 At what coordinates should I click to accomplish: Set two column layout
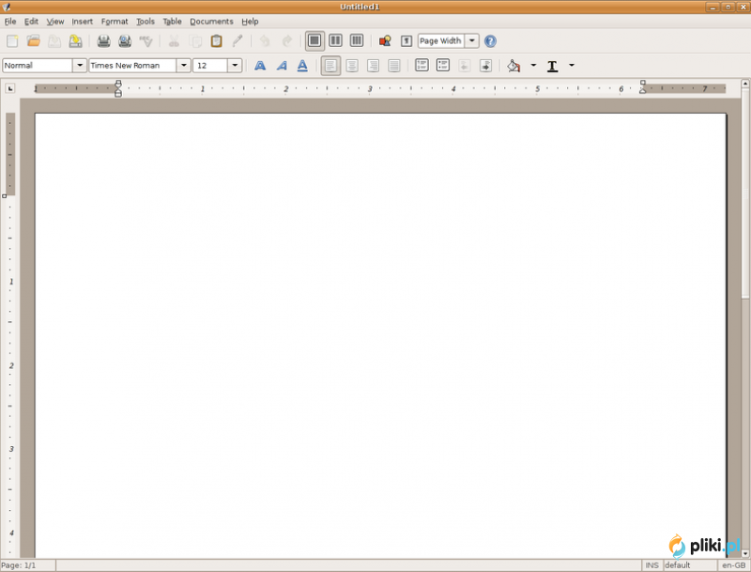click(x=336, y=40)
